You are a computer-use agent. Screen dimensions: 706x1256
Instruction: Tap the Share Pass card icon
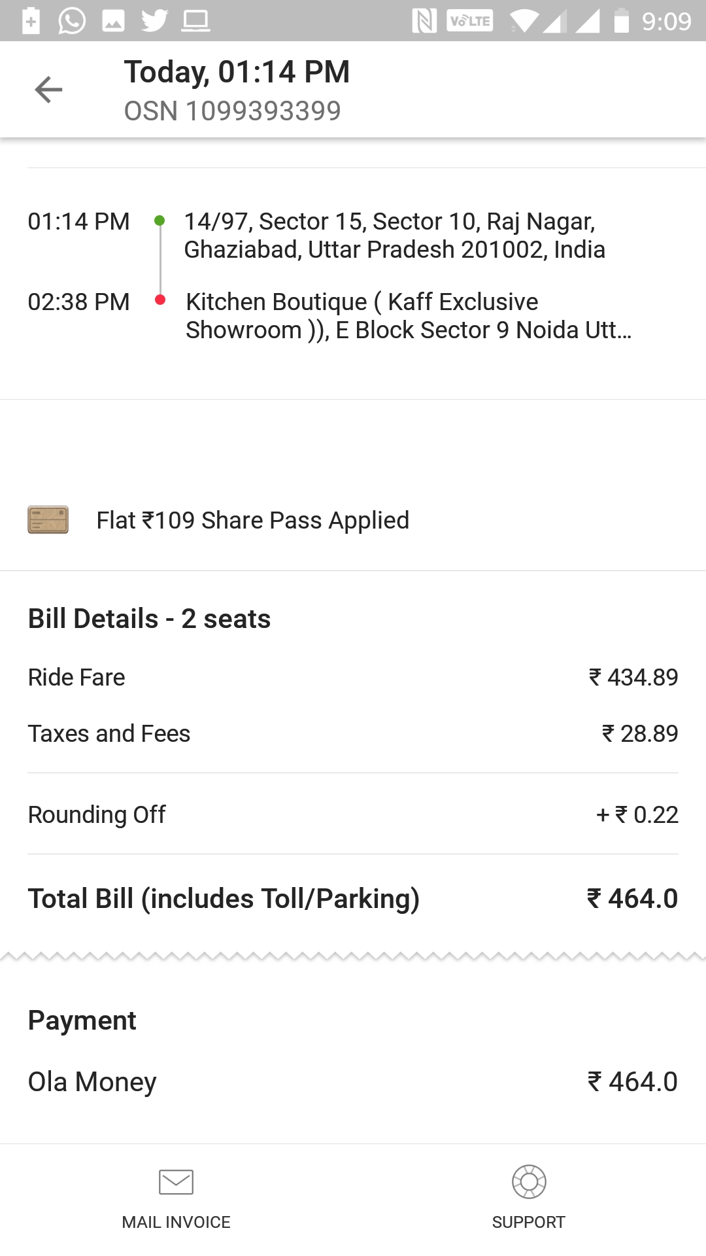click(x=48, y=520)
